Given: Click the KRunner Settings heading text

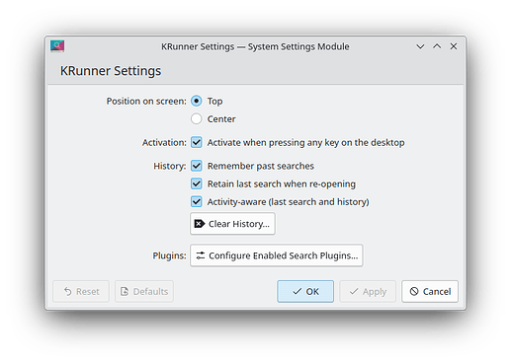Looking at the screenshot, I should point(111,71).
